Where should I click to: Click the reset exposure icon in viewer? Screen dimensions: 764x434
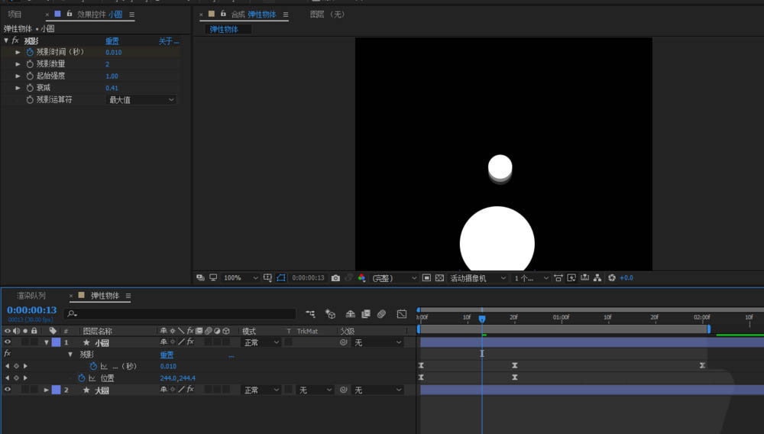611,278
